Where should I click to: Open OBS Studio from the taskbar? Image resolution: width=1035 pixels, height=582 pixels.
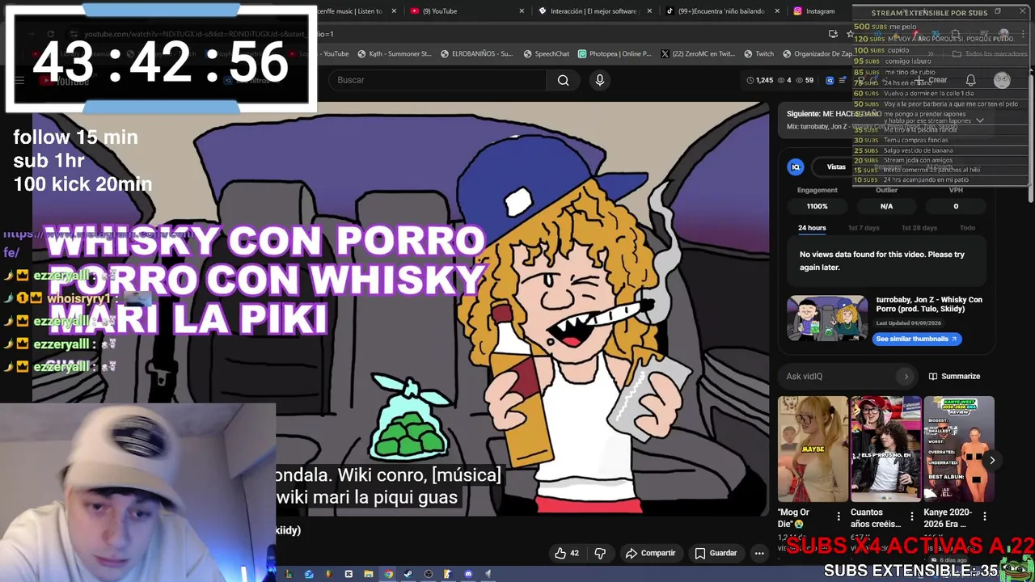point(429,574)
